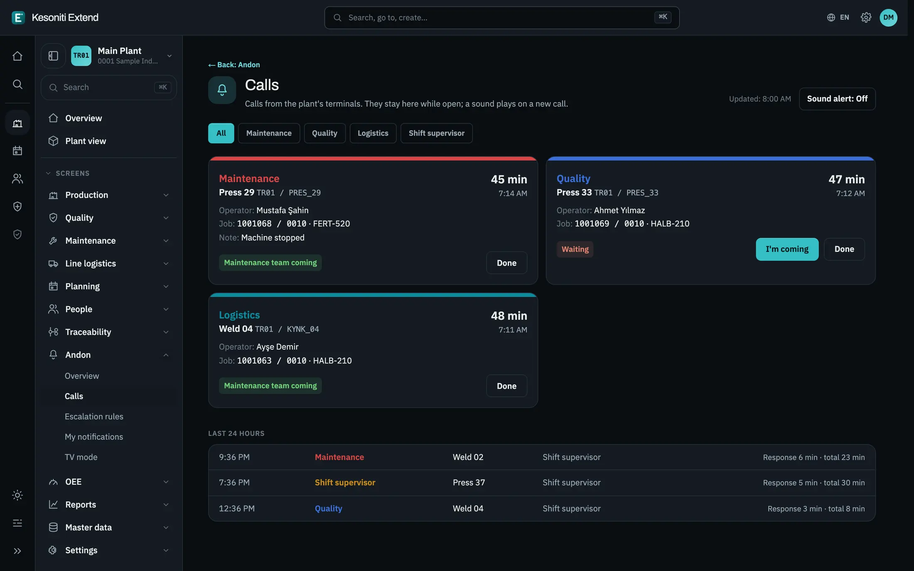914x571 pixels.
Task: Filter calls by Quality tab
Action: [324, 133]
